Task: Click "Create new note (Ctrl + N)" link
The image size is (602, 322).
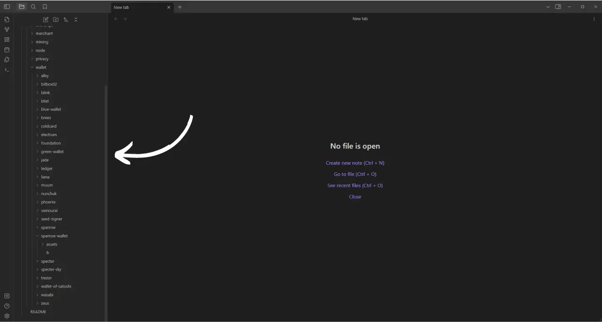Action: point(355,163)
